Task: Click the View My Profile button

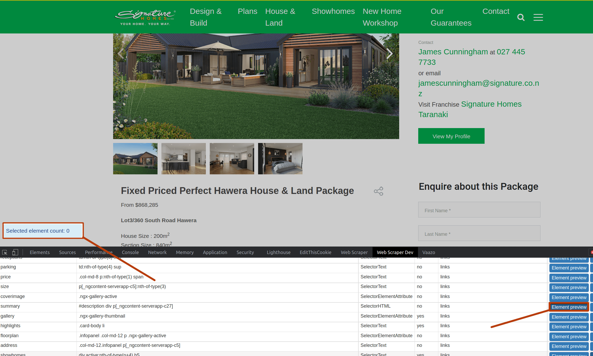Action: pos(451,136)
